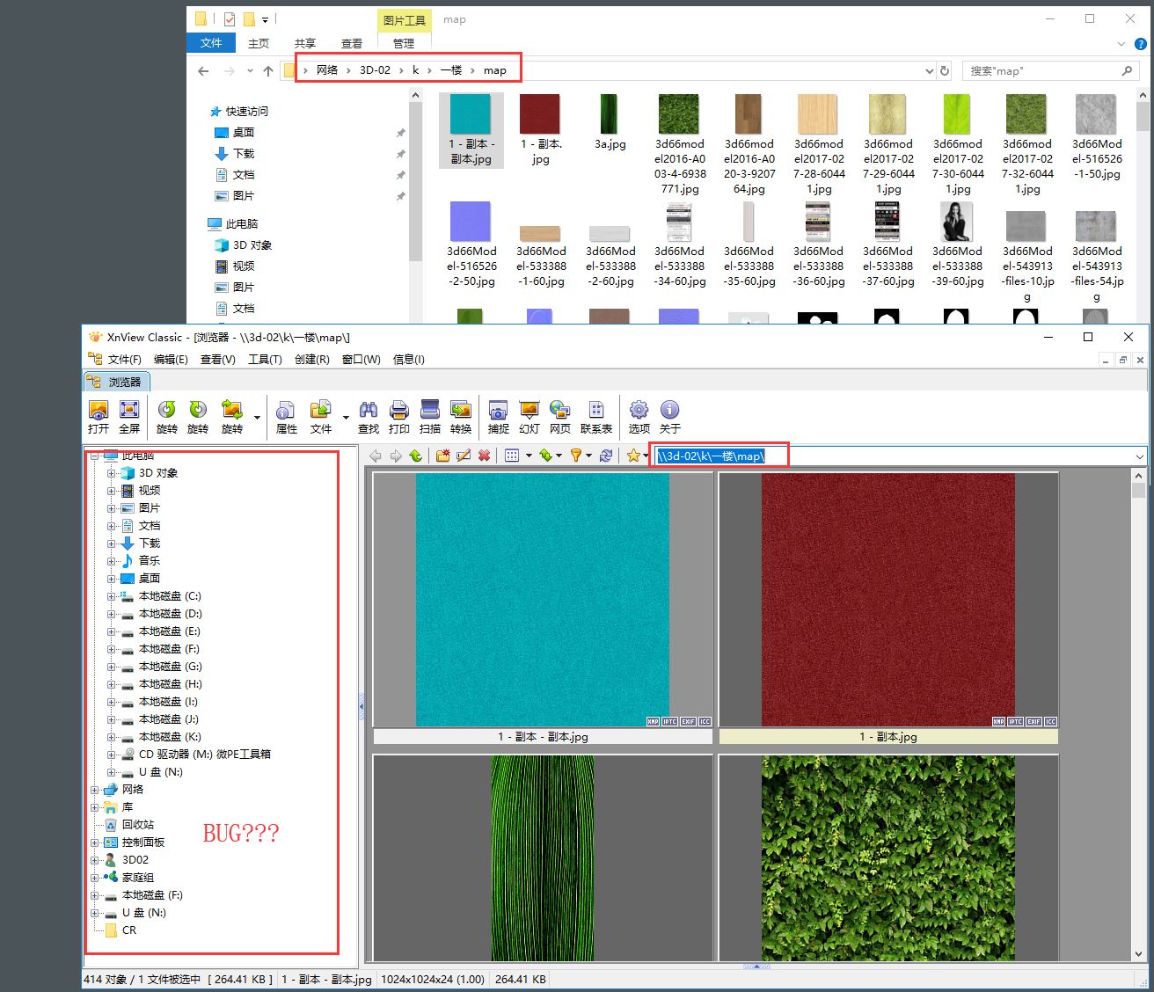This screenshot has height=992, width=1154.
Task: Switch to the 查看 ribbon tab in Explorer
Action: (352, 43)
